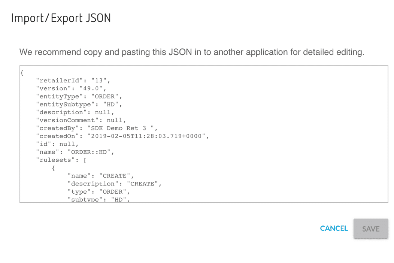Click the "rulesets" array opening line
The width and height of the screenshot is (394, 263).
[61, 160]
